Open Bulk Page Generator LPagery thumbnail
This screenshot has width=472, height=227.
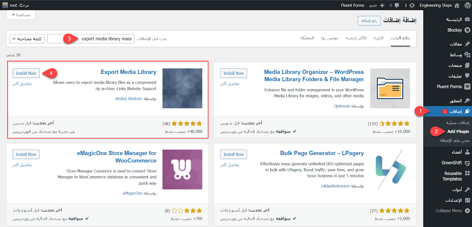coord(390,169)
